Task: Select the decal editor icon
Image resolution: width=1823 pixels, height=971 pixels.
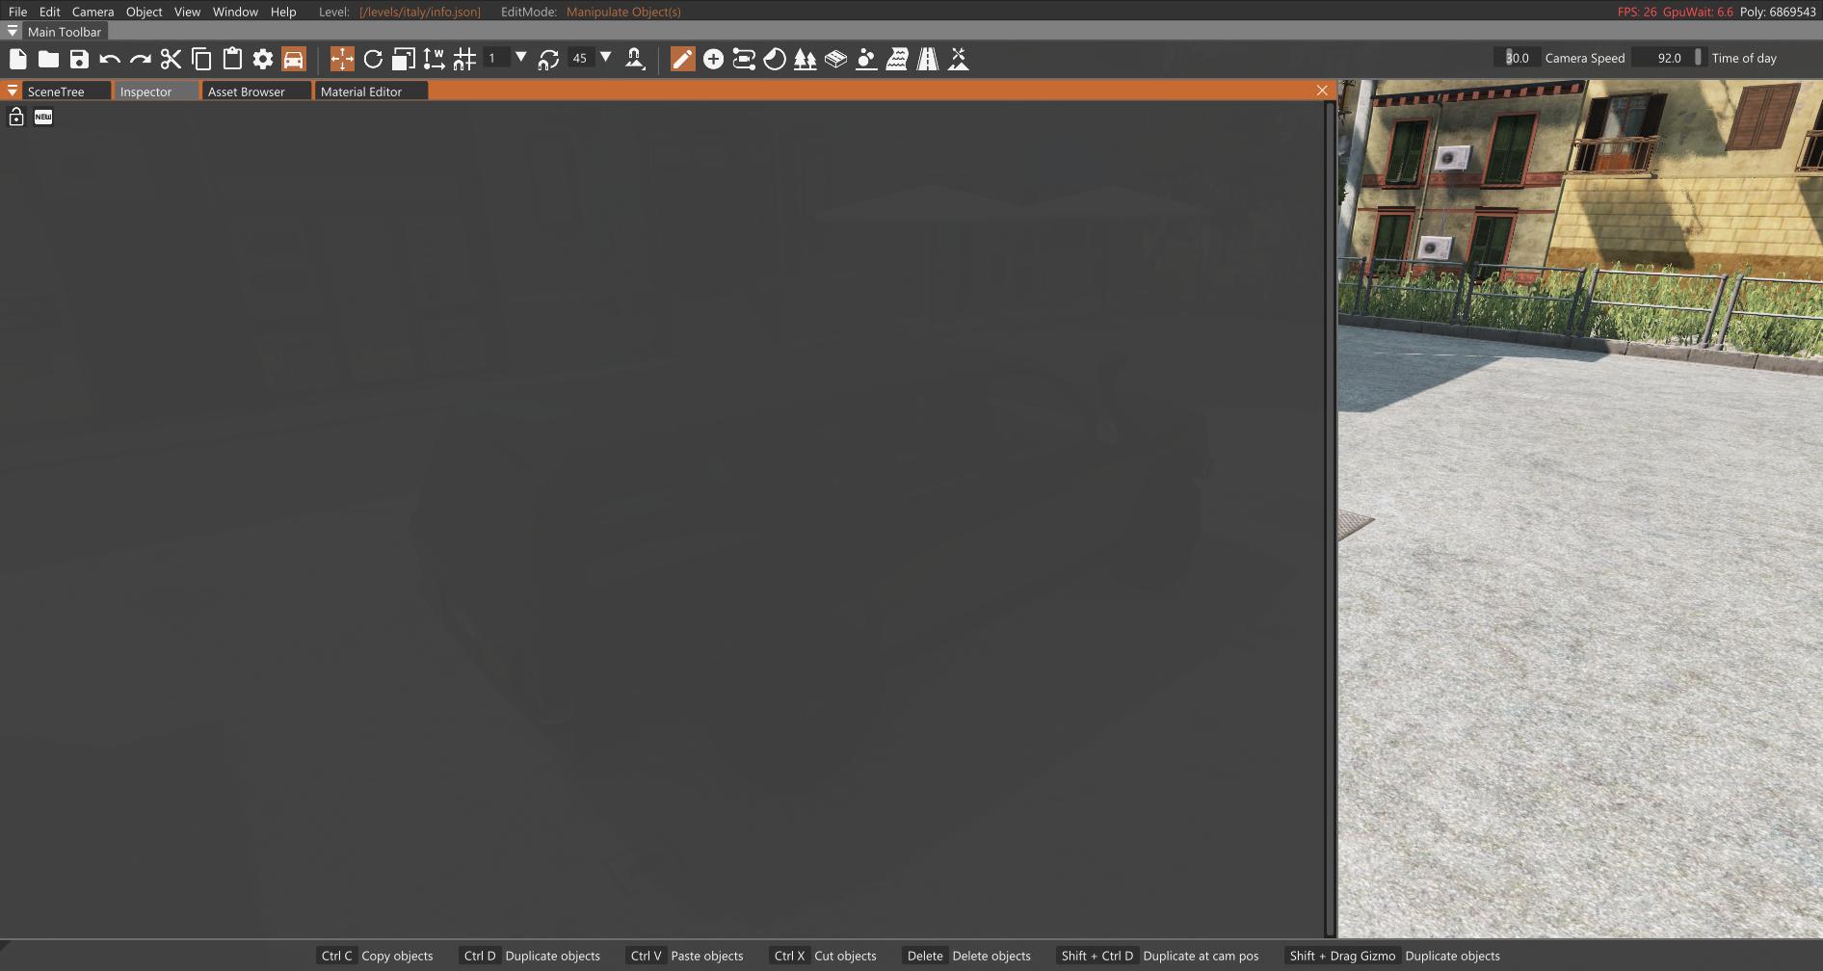Action: tap(866, 59)
